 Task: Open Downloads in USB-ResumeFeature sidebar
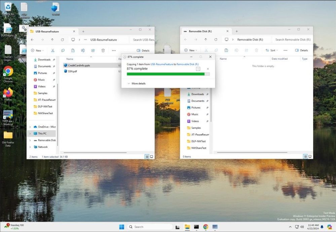point(44,60)
